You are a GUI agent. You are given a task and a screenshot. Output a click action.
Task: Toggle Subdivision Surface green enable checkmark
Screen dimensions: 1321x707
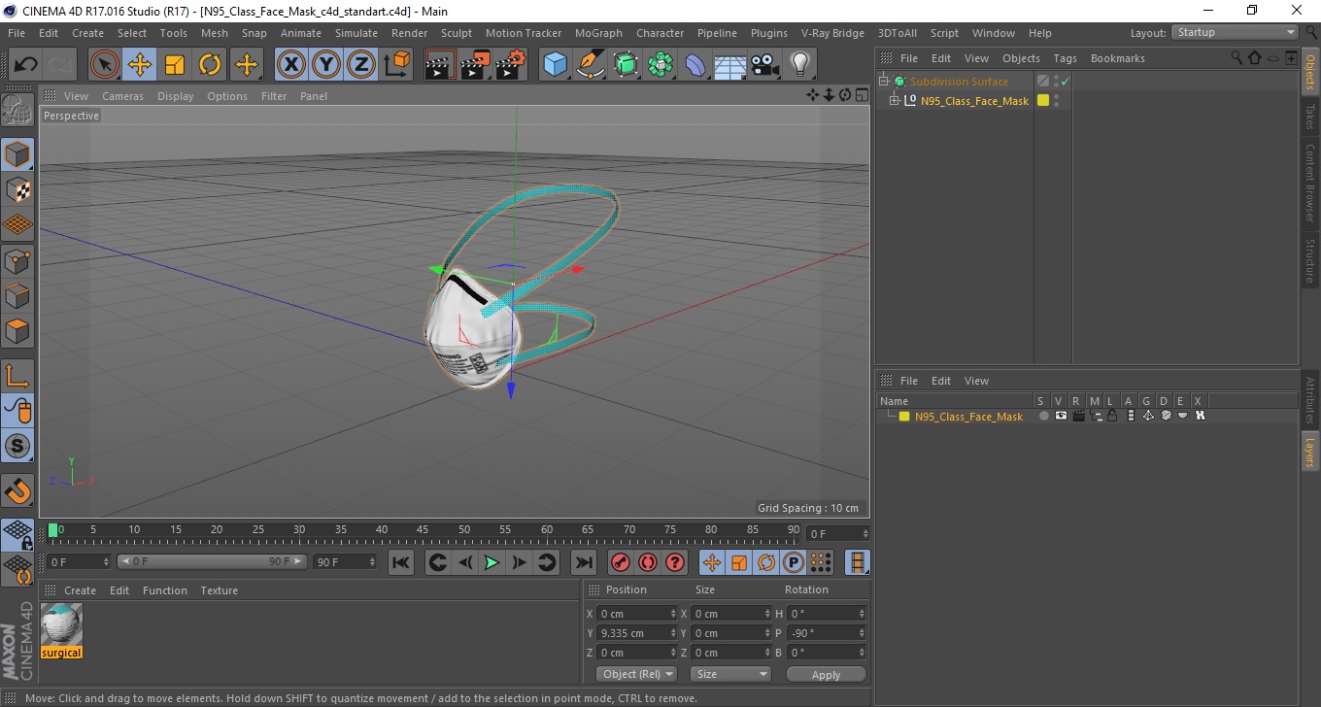pyautogui.click(x=1066, y=82)
